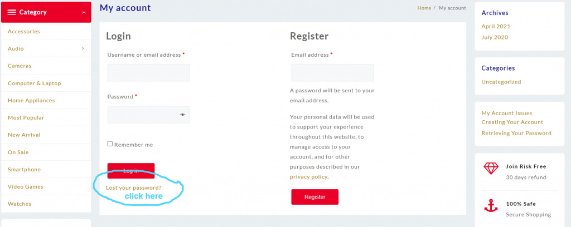Click the red anchor 100% Safe icon

pyautogui.click(x=491, y=205)
